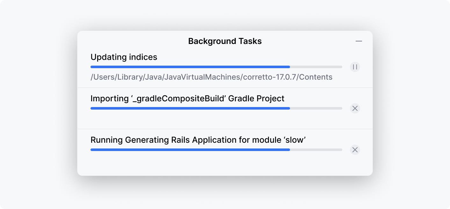Click the blue filled part of Gradle import progress bar
The height and width of the screenshot is (209, 450).
[x=190, y=108]
